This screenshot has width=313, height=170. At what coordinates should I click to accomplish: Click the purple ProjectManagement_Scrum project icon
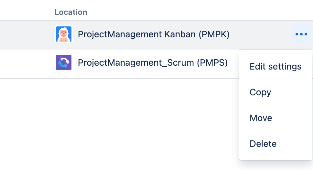click(x=64, y=62)
